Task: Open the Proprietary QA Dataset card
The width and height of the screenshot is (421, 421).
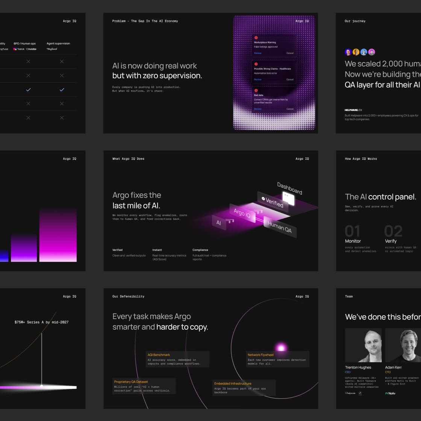Action: point(144,386)
